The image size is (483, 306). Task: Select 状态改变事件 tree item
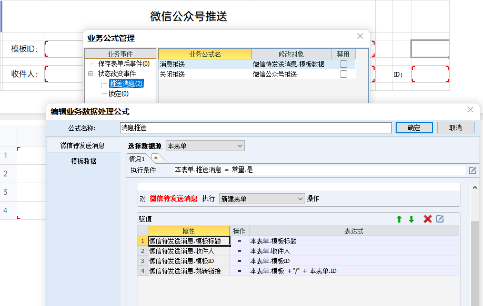pyautogui.click(x=117, y=73)
